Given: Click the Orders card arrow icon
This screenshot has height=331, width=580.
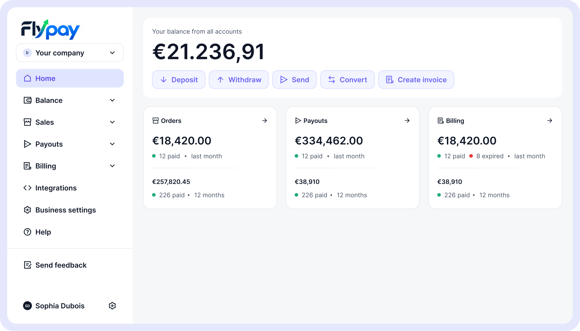Looking at the screenshot, I should [264, 120].
